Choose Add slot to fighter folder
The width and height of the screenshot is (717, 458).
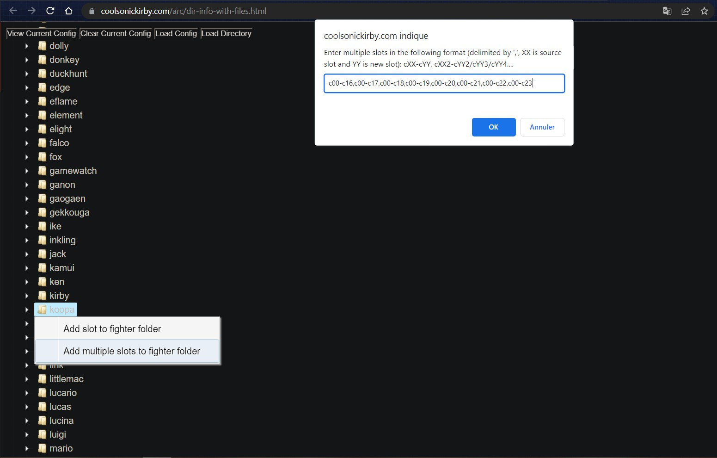[x=112, y=329]
